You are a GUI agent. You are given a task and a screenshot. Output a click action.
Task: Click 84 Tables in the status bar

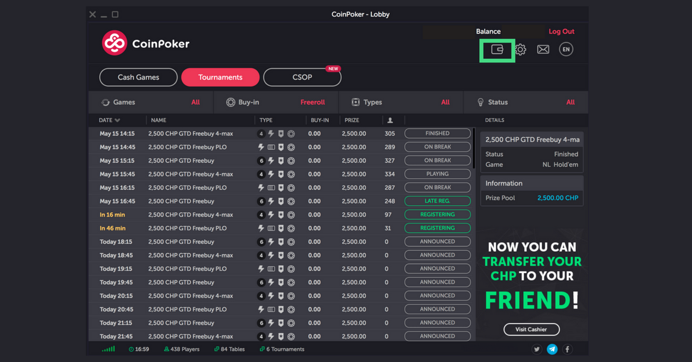tap(230, 349)
